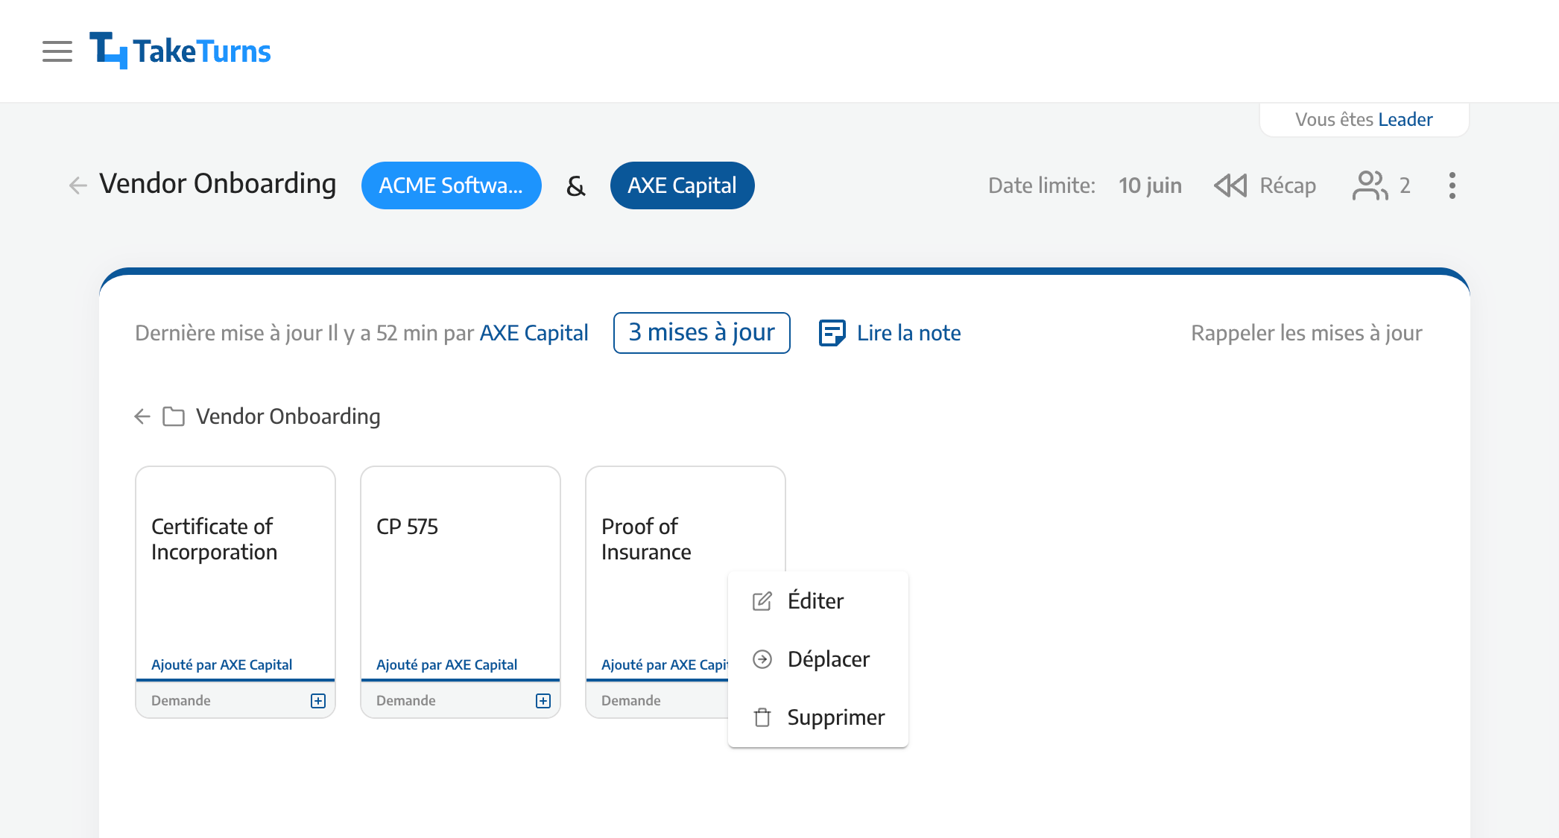
Task: Click the trash icon next to Supprimer
Action: [762, 717]
